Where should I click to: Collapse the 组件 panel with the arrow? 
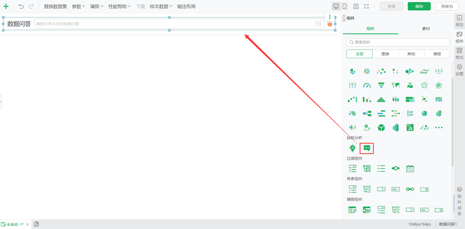tap(344, 18)
